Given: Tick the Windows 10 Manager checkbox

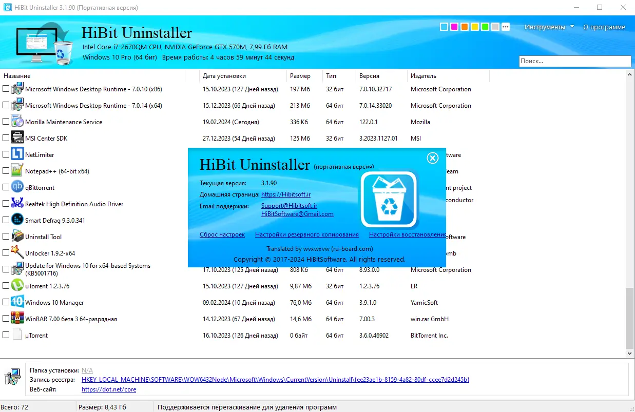Looking at the screenshot, I should [6, 302].
